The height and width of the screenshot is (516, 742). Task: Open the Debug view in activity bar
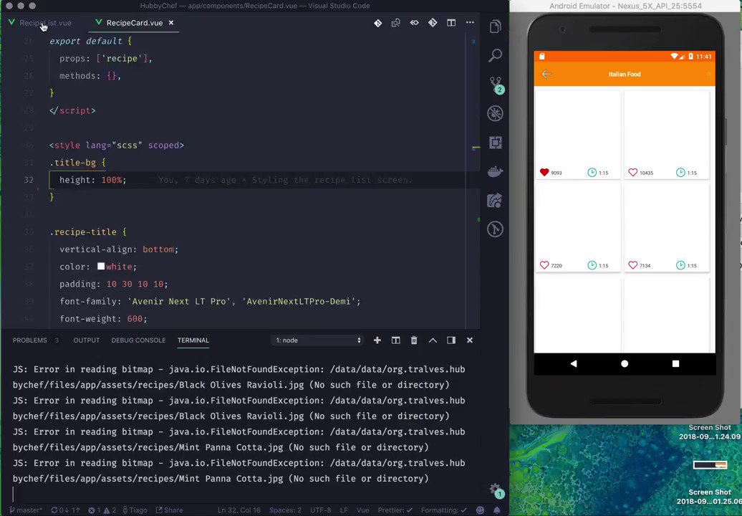coord(495,114)
